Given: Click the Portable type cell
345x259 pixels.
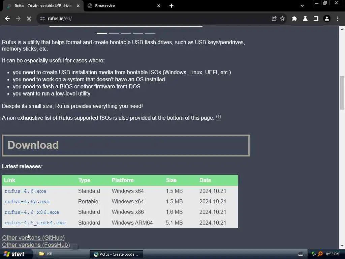Looking at the screenshot, I should click(x=88, y=202).
